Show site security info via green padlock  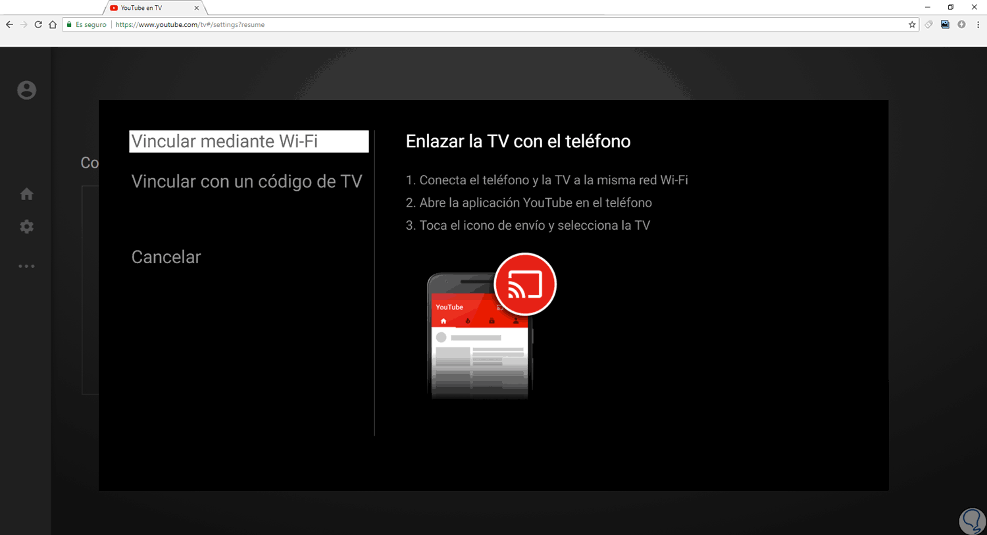(69, 24)
